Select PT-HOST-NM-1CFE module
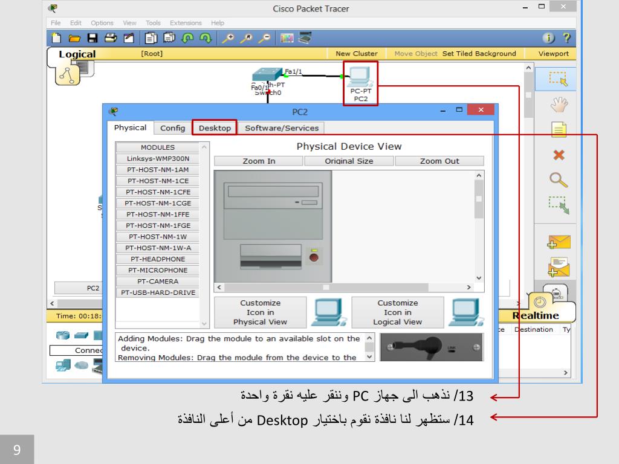Viewport: 619px width, 464px height. click(x=158, y=192)
